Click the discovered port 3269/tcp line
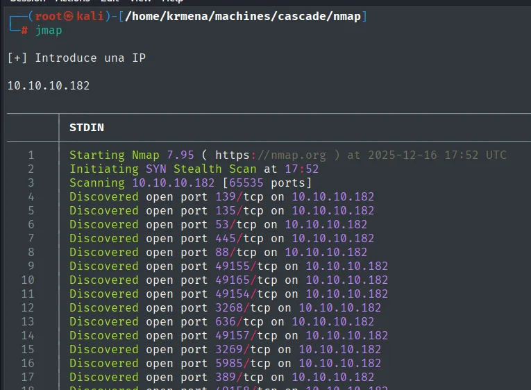The width and height of the screenshot is (531, 390). click(x=225, y=349)
